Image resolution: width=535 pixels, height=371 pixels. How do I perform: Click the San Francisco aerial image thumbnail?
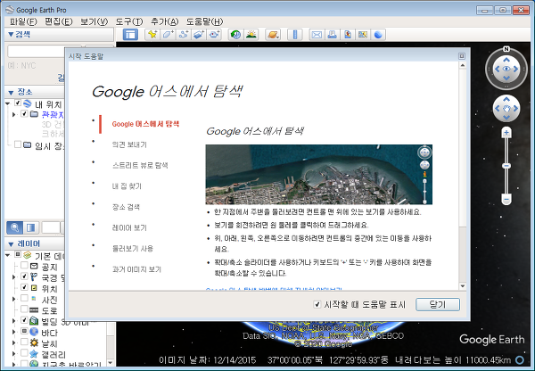pos(318,175)
